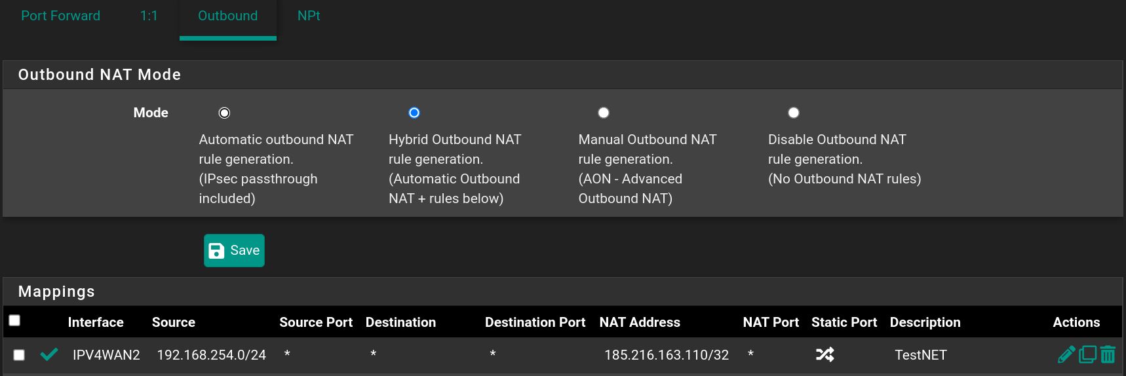Select Manual Outbound NAT rule generation mode
This screenshot has height=376, width=1126.
(604, 113)
